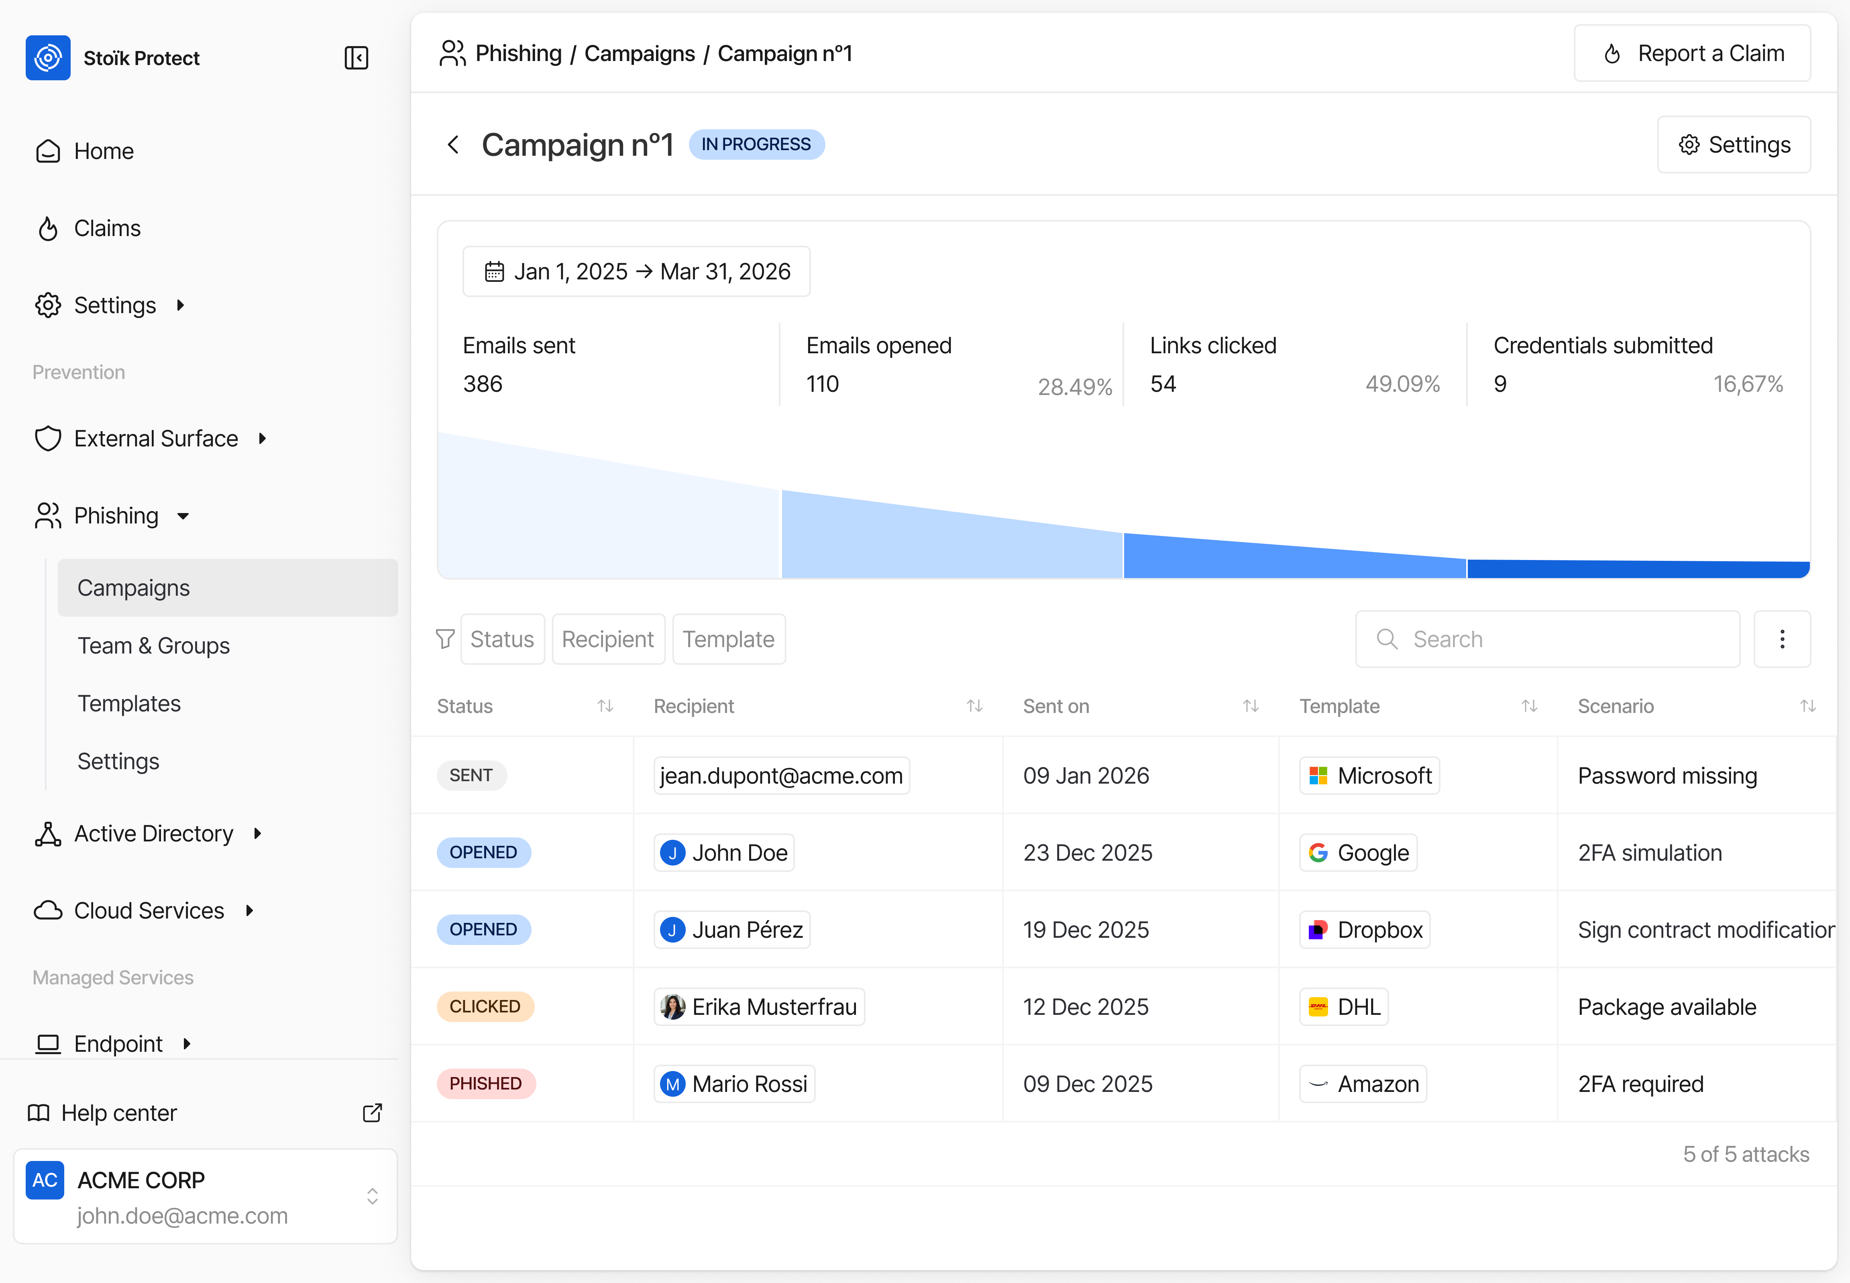Open Help center external link icon
This screenshot has height=1283, width=1850.
(x=372, y=1112)
